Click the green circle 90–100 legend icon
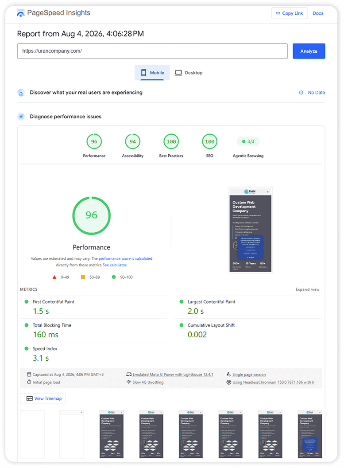Screen dimensions: 344x468 [x=114, y=277]
